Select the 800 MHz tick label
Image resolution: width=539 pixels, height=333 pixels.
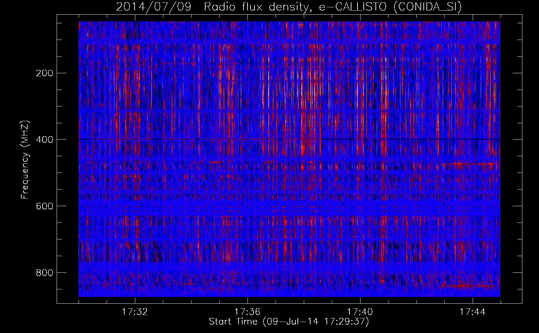point(44,273)
